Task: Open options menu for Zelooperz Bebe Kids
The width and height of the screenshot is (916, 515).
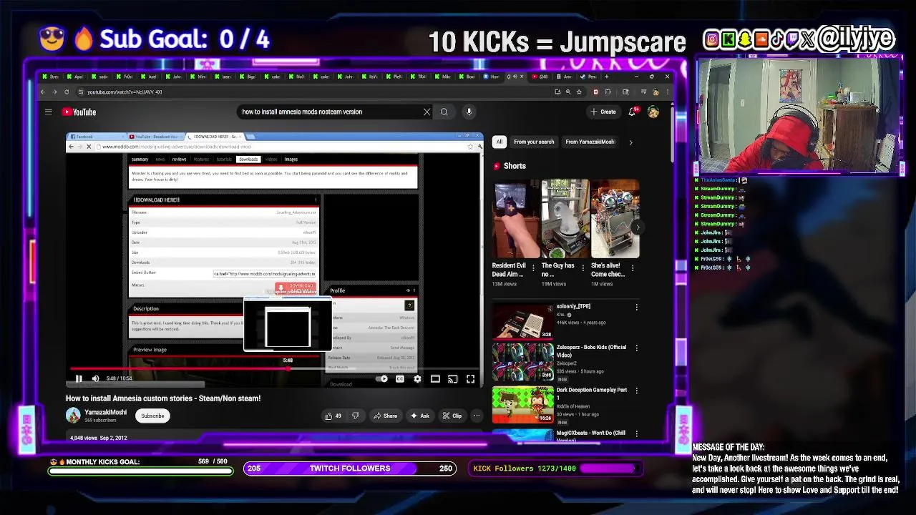Action: coord(636,348)
